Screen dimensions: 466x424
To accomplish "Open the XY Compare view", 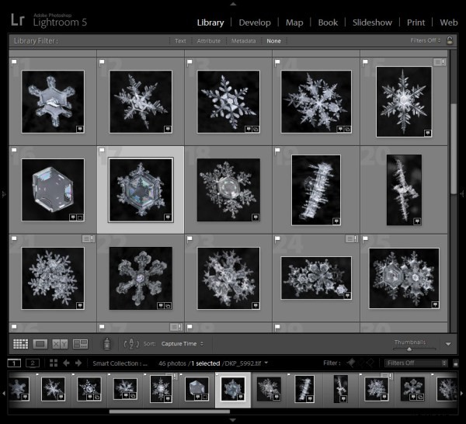I will point(60,344).
